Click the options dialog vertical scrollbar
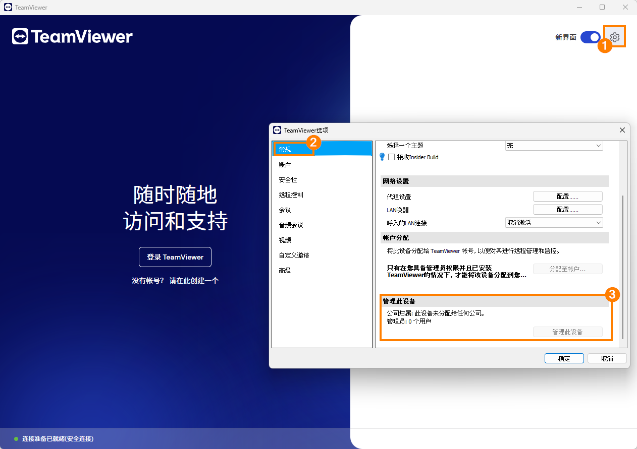 623,267
